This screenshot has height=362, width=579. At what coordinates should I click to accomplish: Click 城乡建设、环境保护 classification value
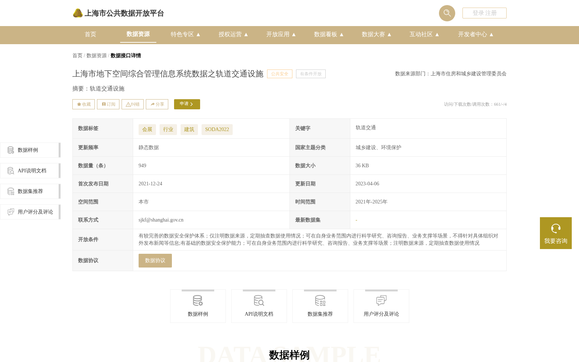click(378, 148)
